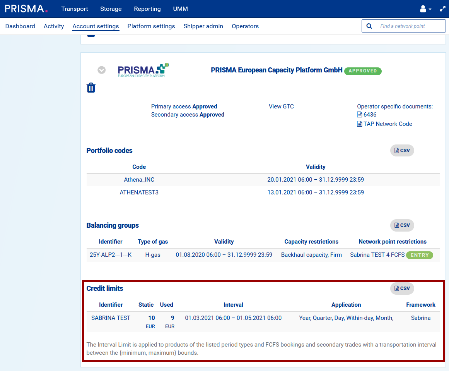449x371 pixels.
Task: Open the user account menu
Action: coord(425,9)
